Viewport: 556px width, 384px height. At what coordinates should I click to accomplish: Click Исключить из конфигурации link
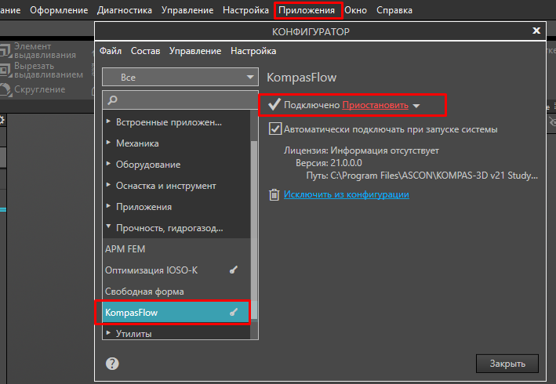click(x=347, y=194)
